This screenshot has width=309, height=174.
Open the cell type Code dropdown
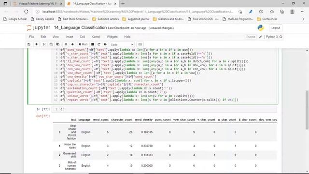click(122, 44)
